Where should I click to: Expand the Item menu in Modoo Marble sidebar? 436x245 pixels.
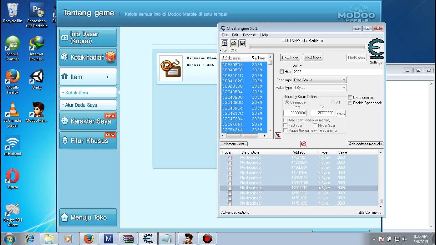(x=88, y=77)
